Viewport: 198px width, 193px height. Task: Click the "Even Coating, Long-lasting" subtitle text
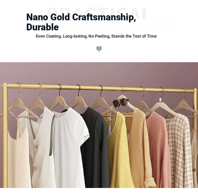click(62, 36)
